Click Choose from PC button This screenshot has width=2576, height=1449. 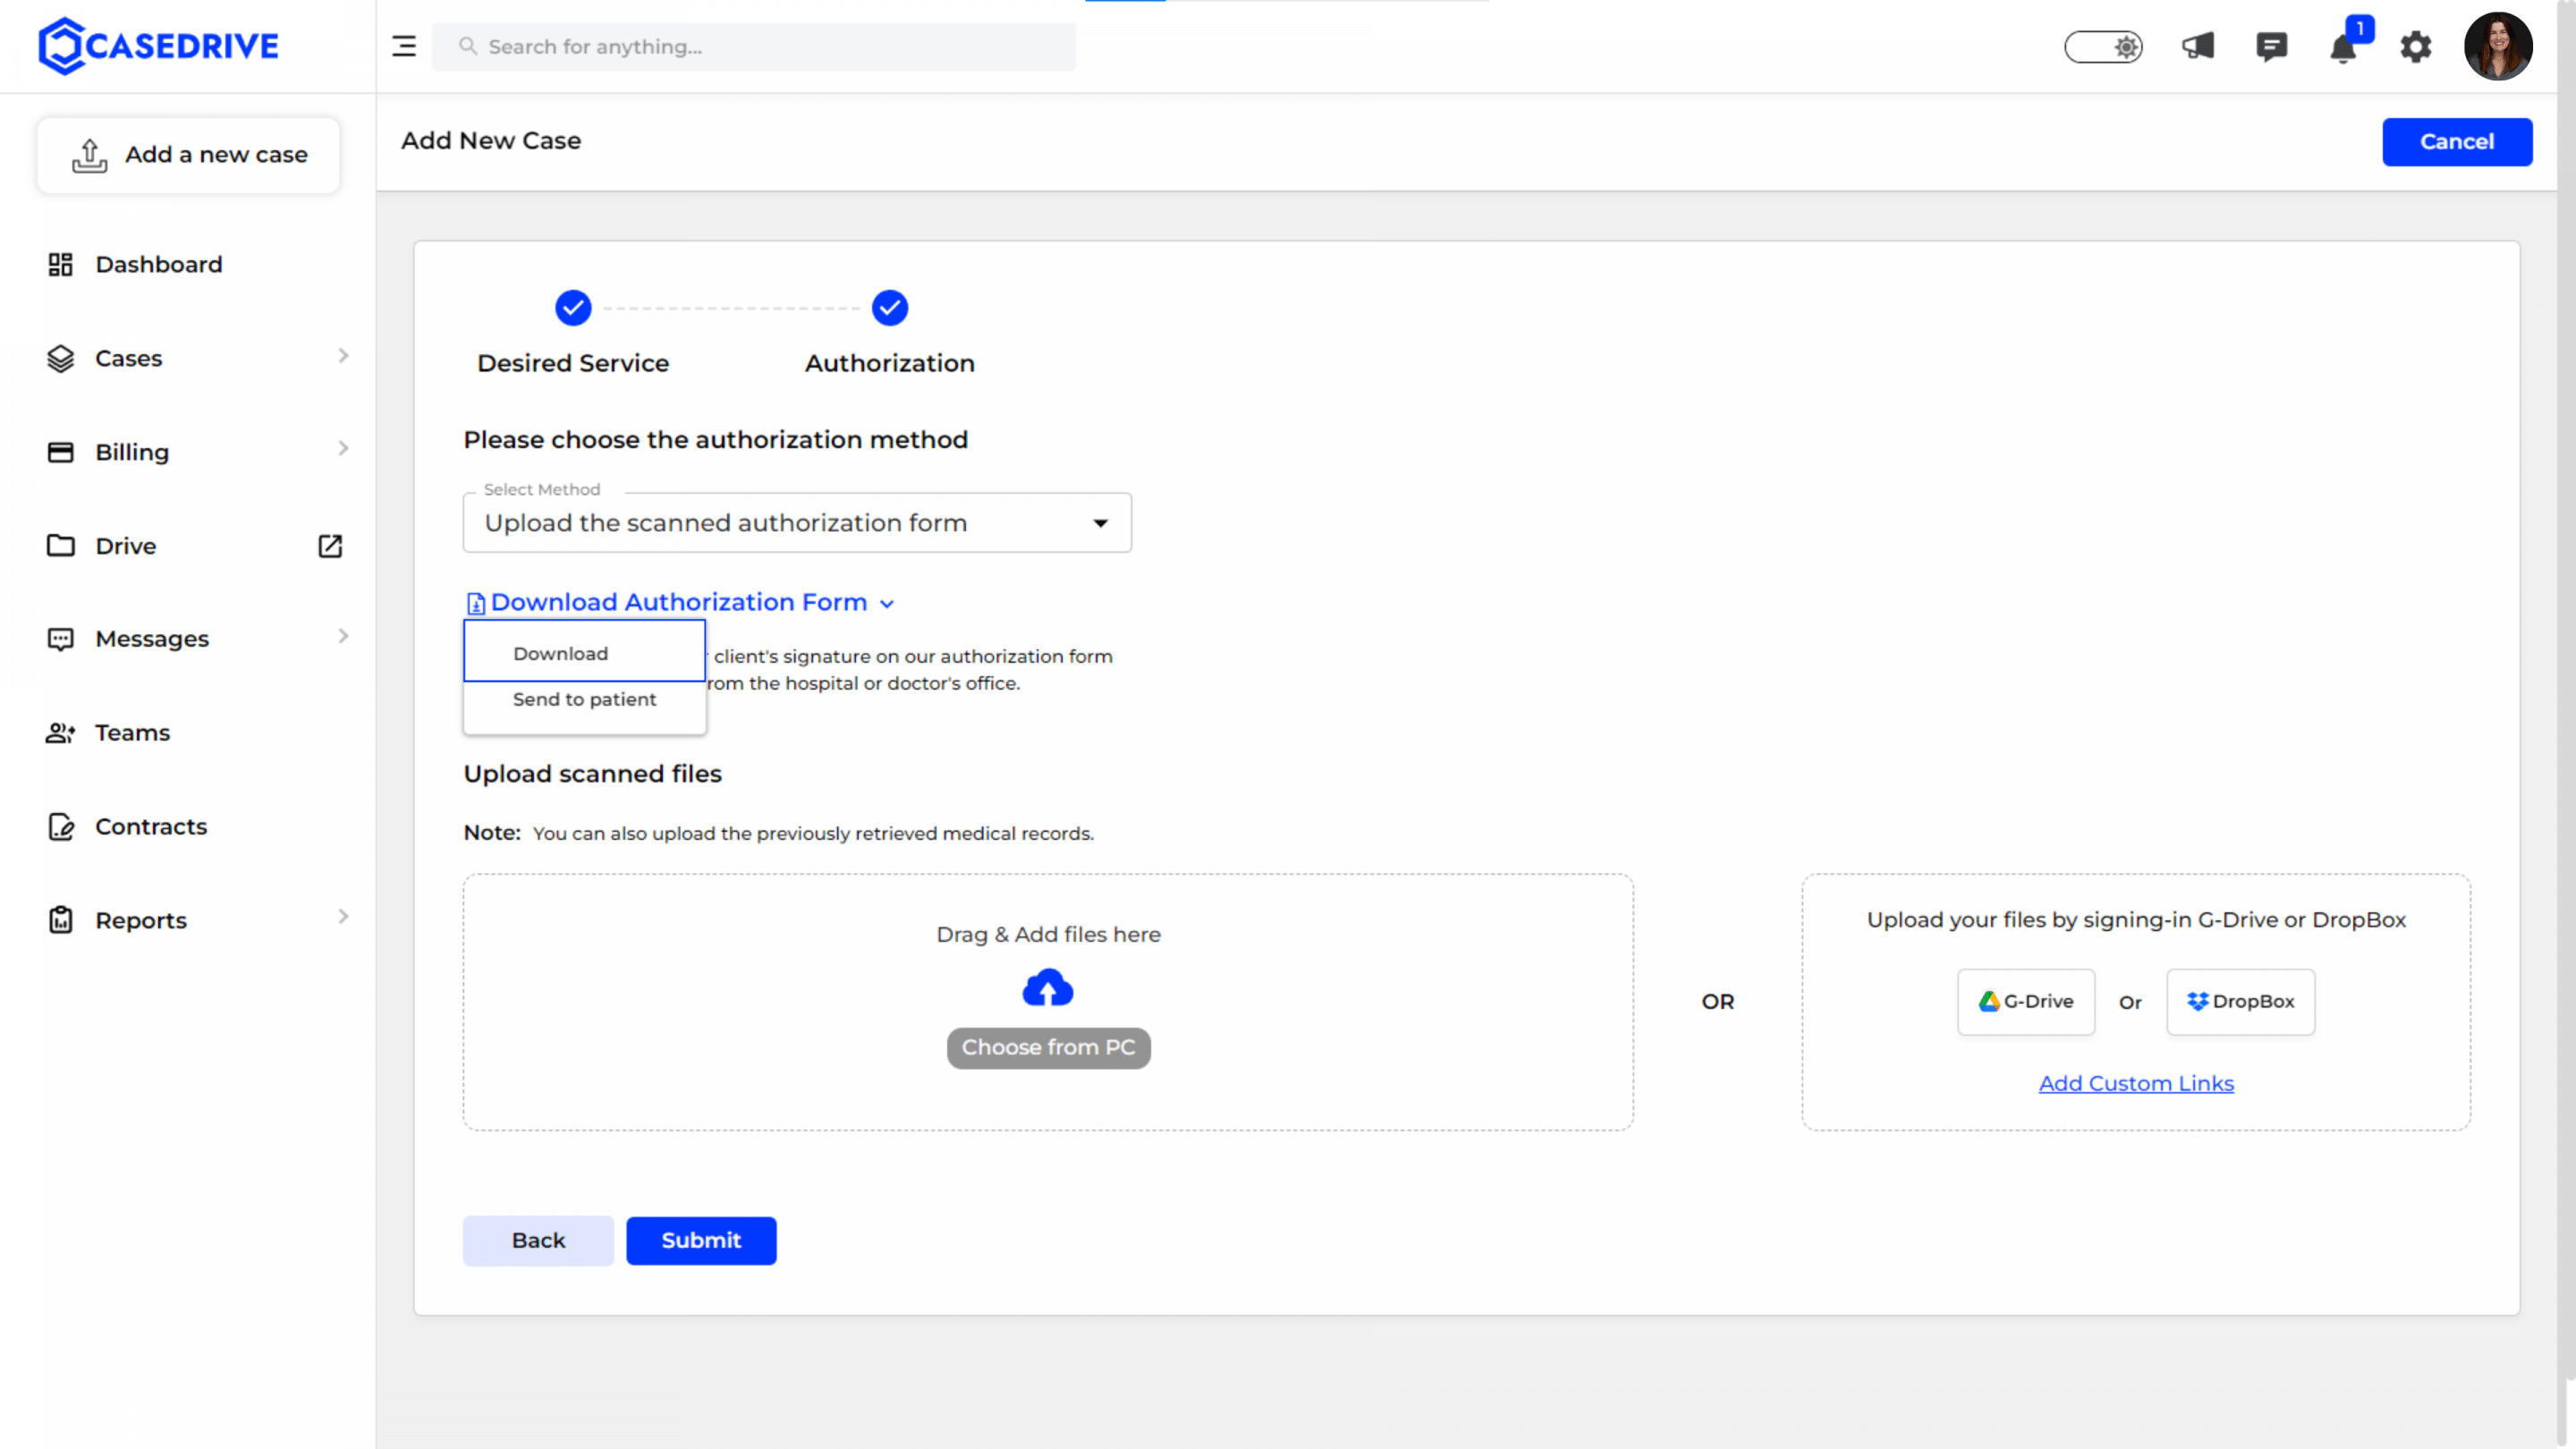1048,1048
